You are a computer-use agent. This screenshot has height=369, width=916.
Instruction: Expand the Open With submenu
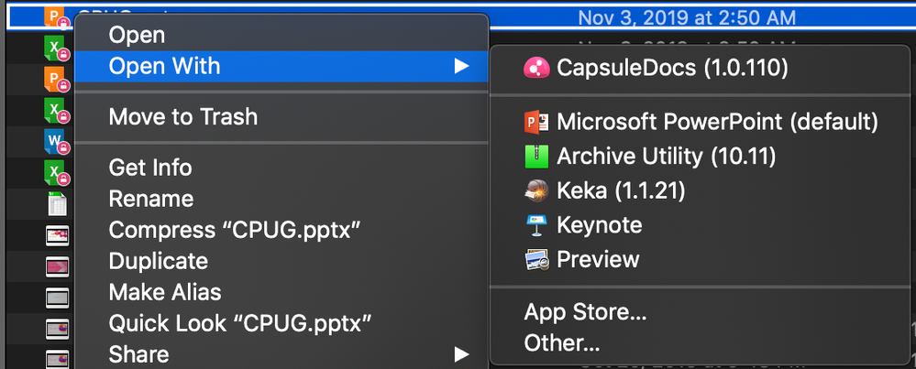click(x=281, y=67)
